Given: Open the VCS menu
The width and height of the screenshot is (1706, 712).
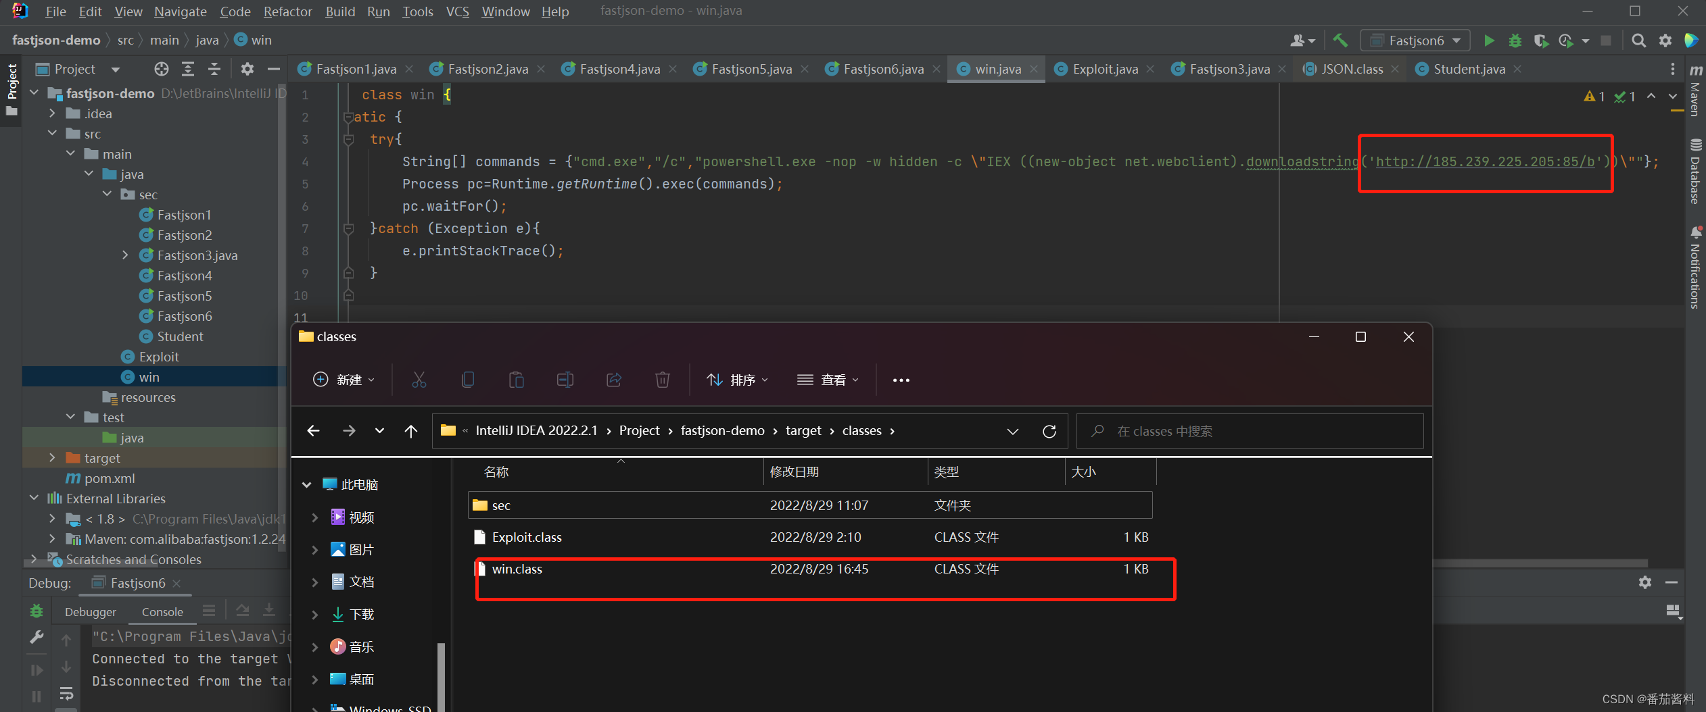Looking at the screenshot, I should click(x=457, y=11).
